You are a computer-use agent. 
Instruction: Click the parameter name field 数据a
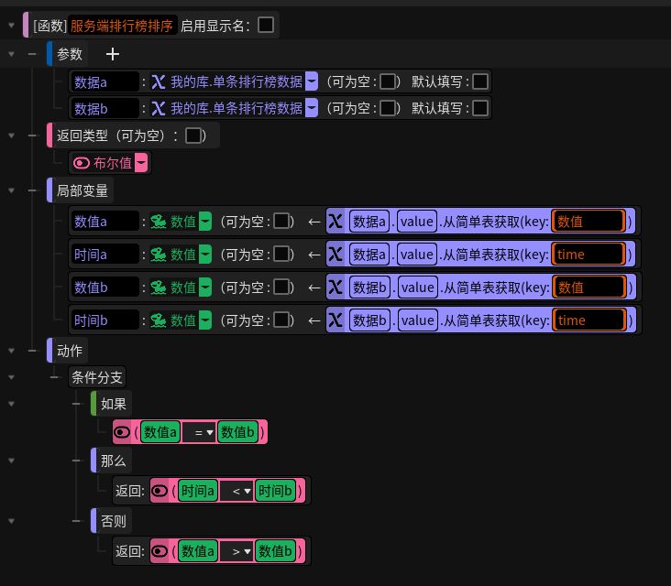tap(104, 81)
